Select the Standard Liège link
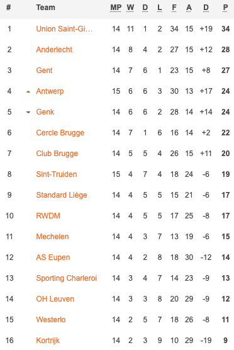The image size is (234, 350). 62,195
